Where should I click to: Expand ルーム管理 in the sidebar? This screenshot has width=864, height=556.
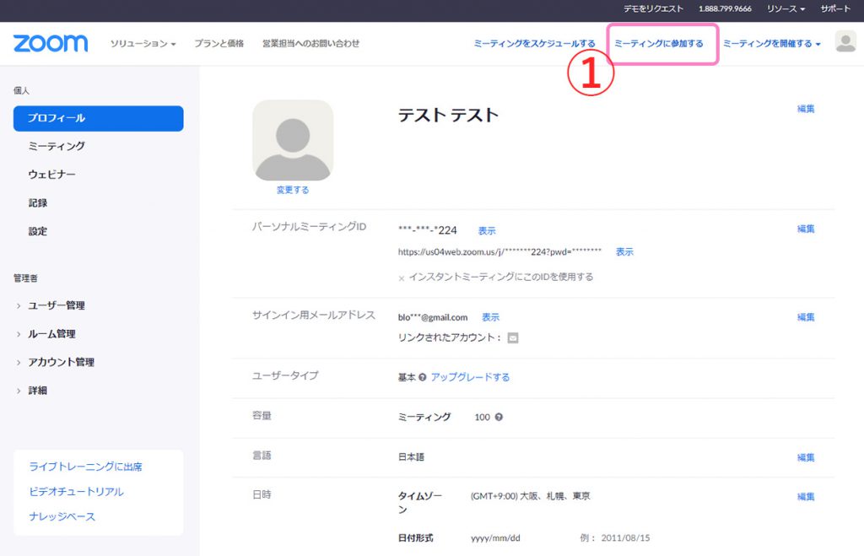pyautogui.click(x=51, y=334)
